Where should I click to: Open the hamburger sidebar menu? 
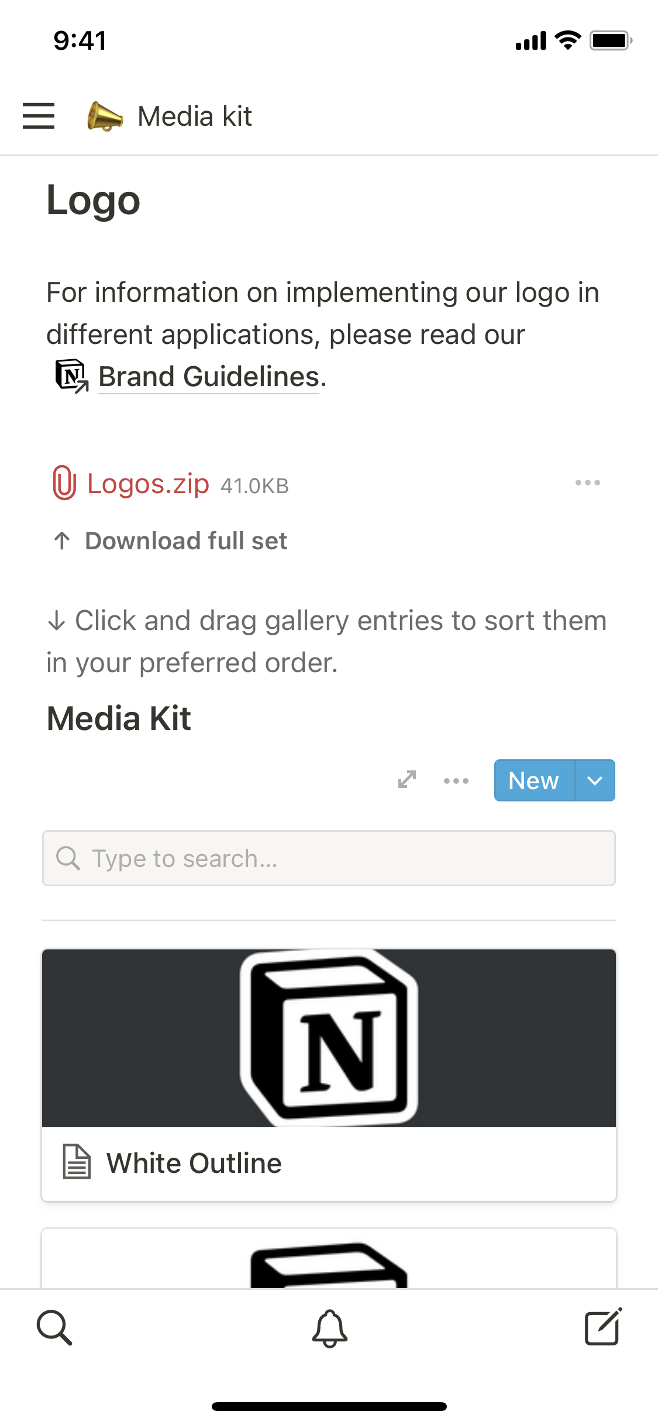(39, 116)
